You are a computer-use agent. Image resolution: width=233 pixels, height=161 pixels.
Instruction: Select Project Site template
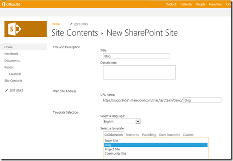[x=112, y=149]
